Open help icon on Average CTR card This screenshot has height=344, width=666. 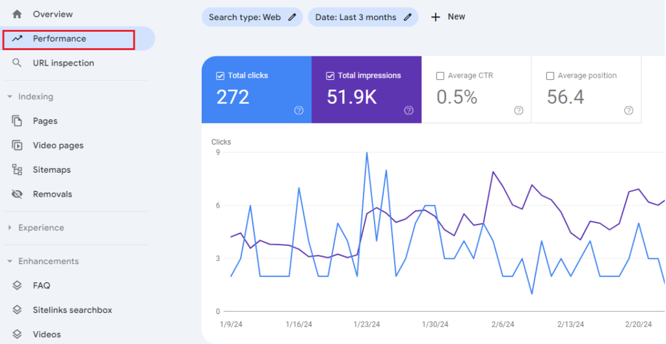(x=518, y=110)
